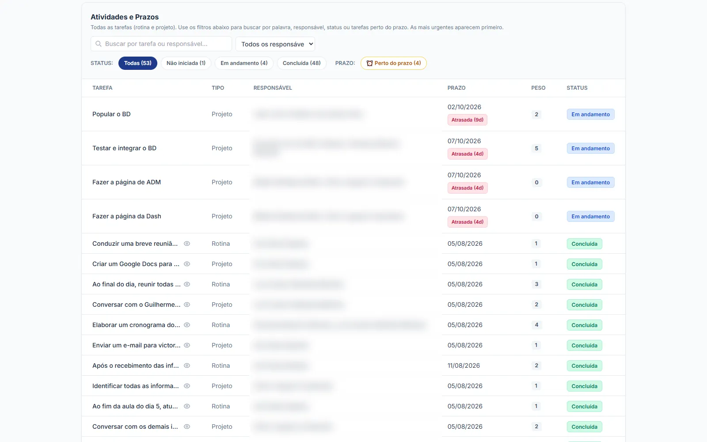Enable the Perto do prazo (4) filter

click(394, 63)
